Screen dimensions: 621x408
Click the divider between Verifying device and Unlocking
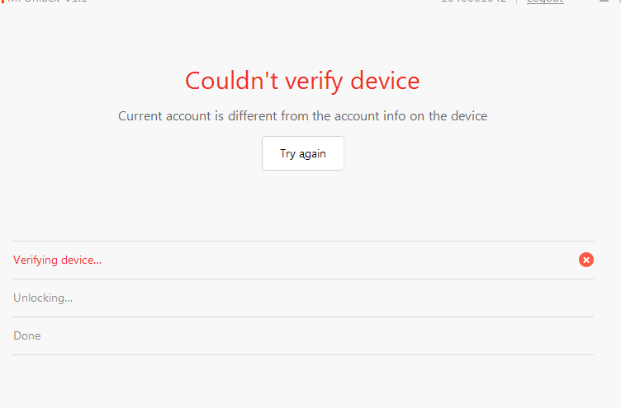tap(302, 279)
